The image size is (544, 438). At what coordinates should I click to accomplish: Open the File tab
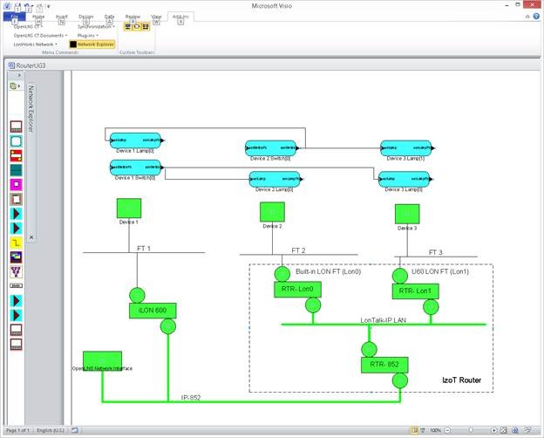[14, 17]
